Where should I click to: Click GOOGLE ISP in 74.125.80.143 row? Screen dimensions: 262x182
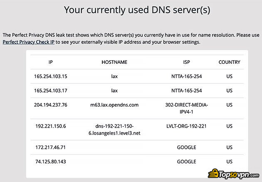[x=186, y=162]
